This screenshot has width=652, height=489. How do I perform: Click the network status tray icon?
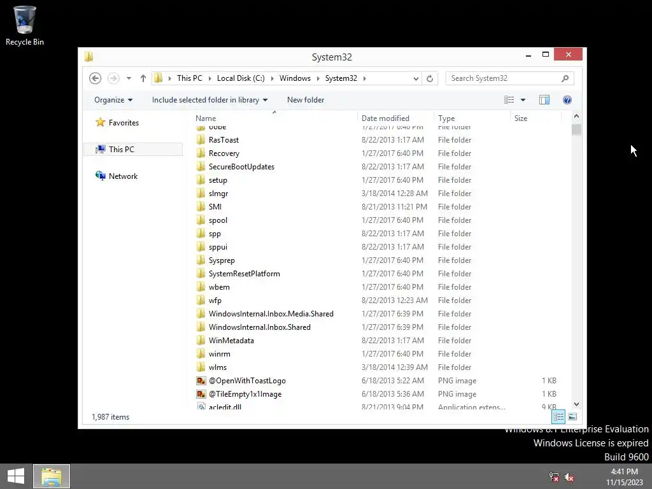554,476
